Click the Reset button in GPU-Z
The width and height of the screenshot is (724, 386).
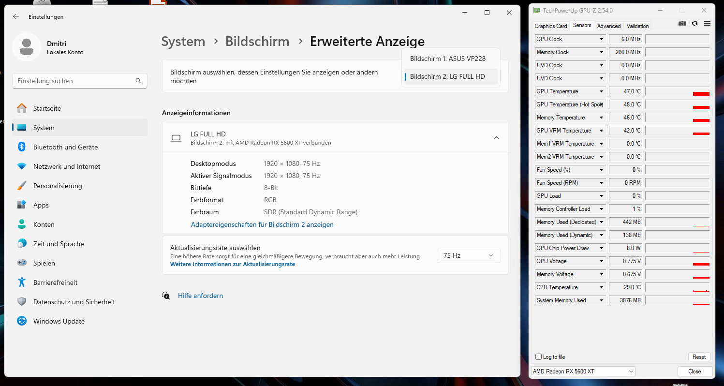click(x=699, y=357)
